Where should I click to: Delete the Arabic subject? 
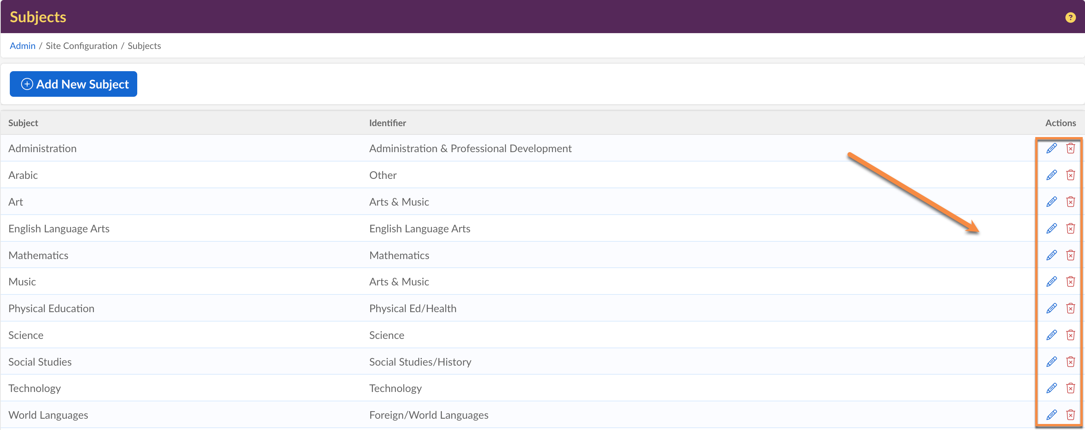tap(1070, 175)
